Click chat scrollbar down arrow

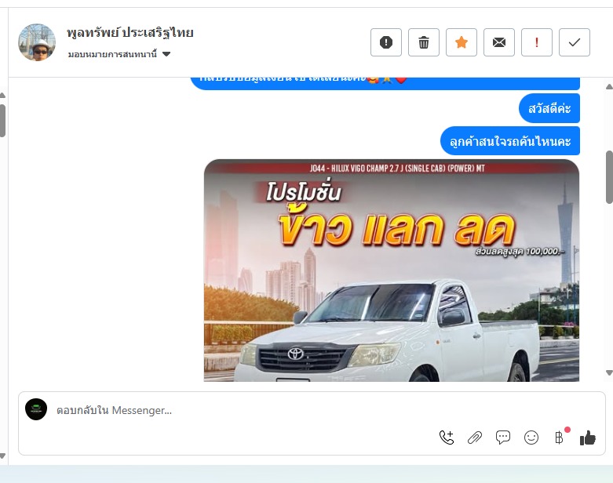609,373
